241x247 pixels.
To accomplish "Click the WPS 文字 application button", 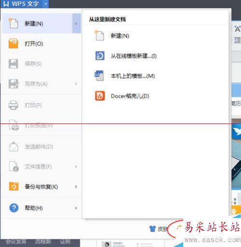I will coord(21,4).
